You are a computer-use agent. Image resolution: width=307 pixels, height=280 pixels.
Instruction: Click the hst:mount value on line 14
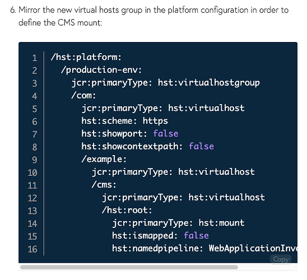coord(221,223)
